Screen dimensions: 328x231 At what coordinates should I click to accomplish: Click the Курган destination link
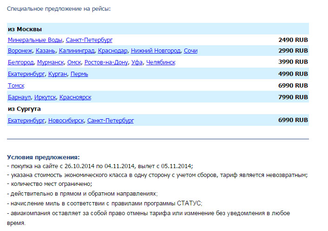pos(58,74)
